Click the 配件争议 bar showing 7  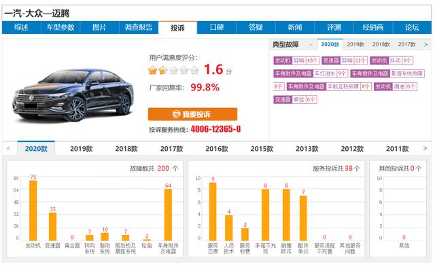(303, 218)
